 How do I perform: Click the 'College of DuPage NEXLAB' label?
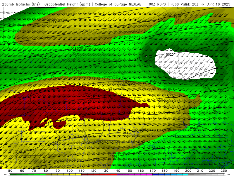coord(118,4)
